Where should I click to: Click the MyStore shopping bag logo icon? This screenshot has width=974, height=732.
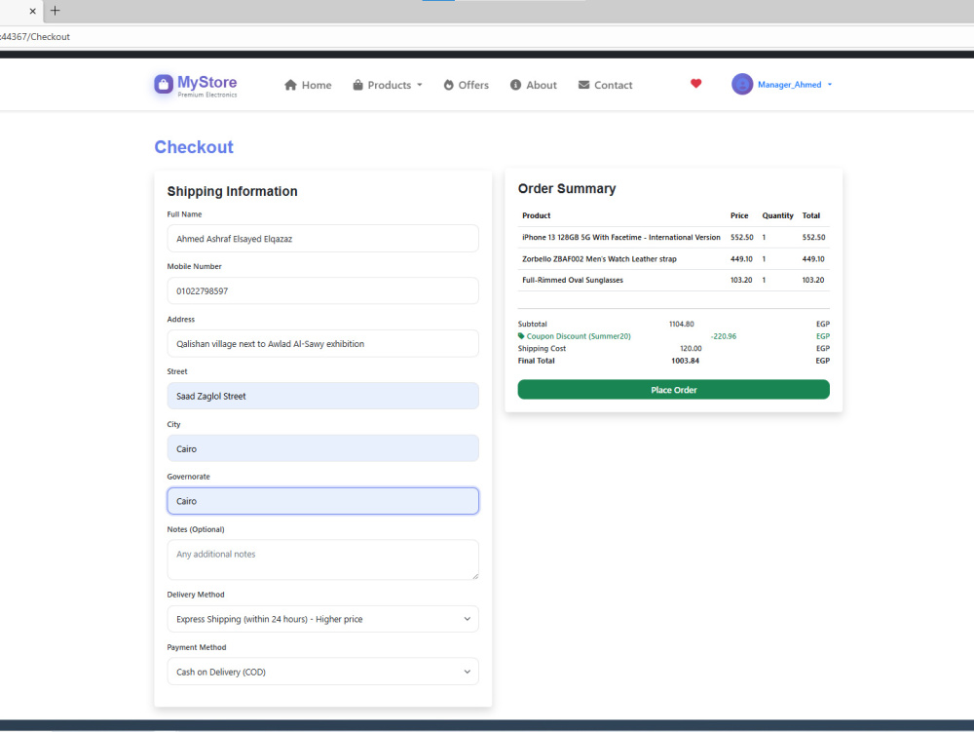[164, 84]
